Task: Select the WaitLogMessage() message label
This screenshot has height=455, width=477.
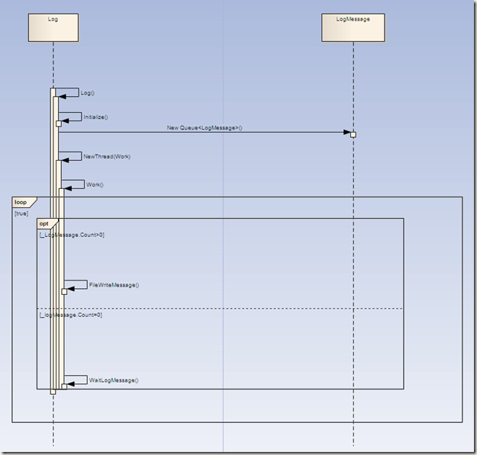Action: click(x=114, y=380)
